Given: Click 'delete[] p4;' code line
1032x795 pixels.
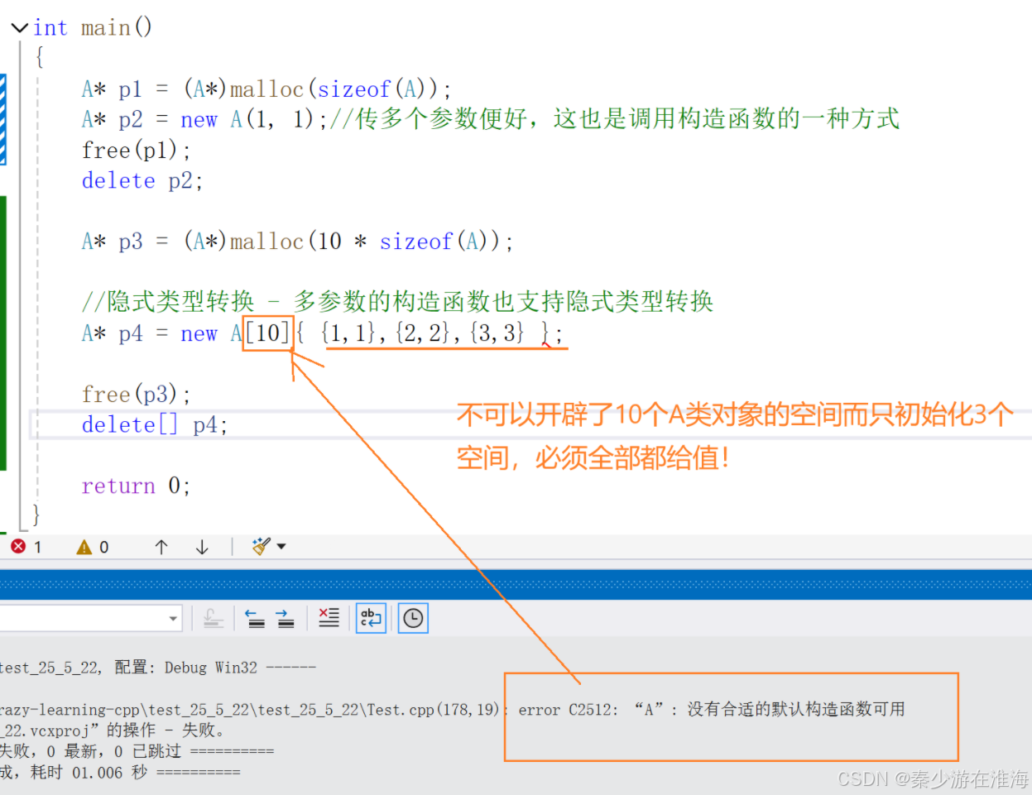Looking at the screenshot, I should (155, 425).
